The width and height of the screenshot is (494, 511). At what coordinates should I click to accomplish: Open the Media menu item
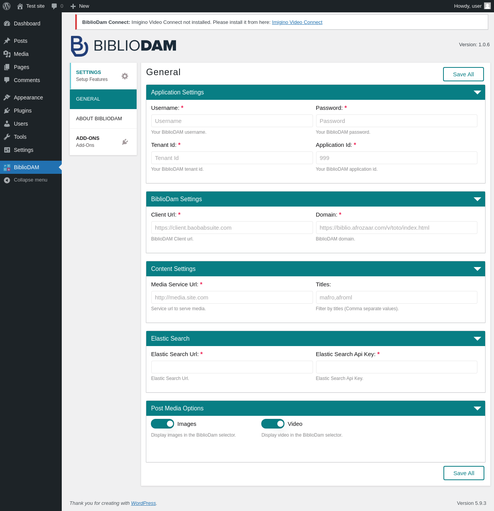click(x=31, y=54)
